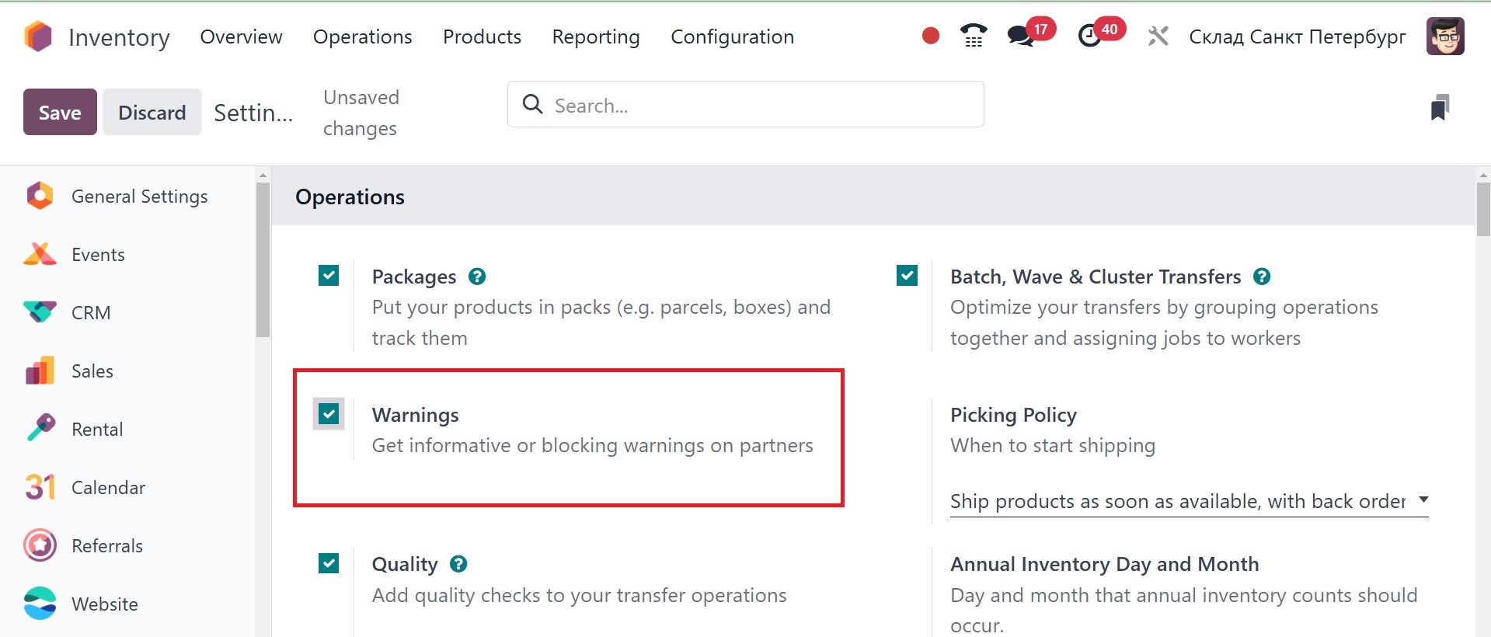Open the activities clock icon with 40 badge

[x=1090, y=37]
